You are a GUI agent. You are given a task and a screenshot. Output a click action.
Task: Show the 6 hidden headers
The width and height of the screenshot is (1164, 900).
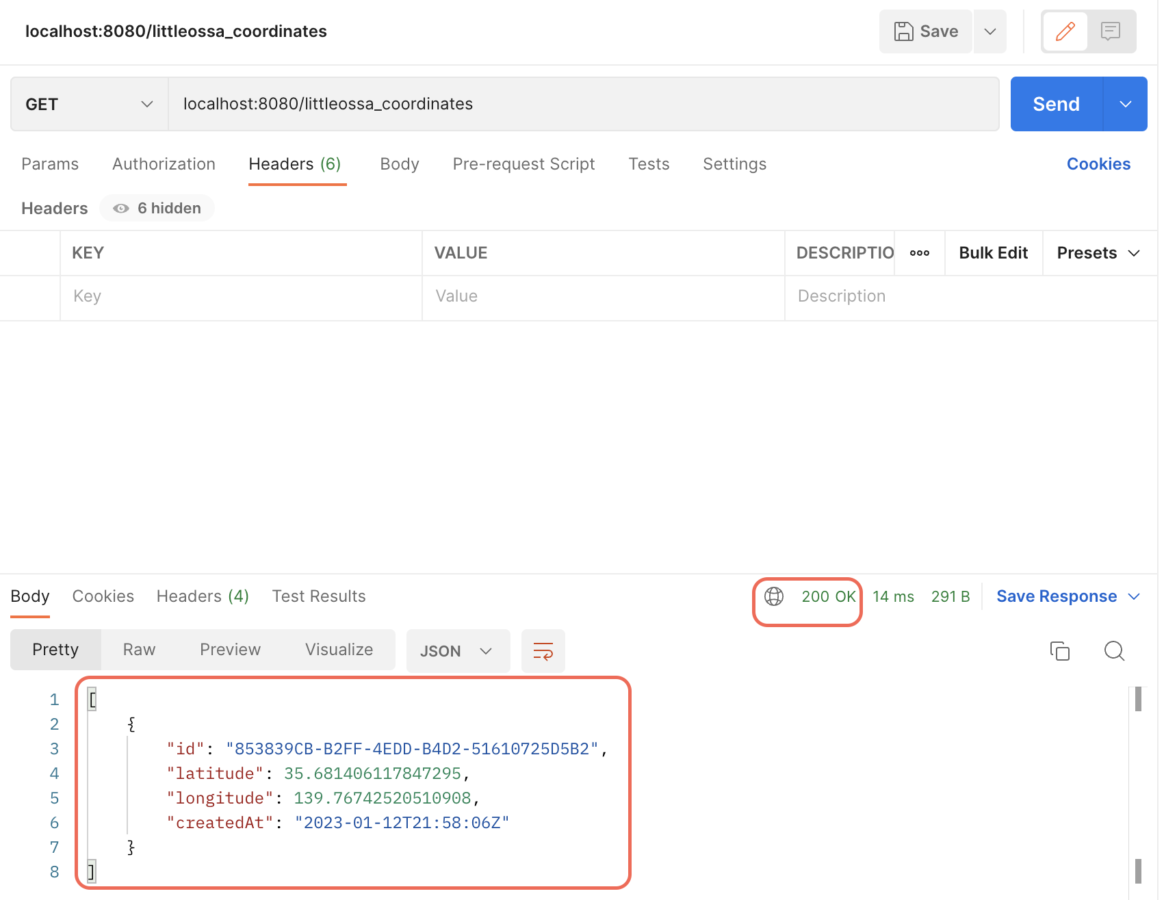(157, 209)
